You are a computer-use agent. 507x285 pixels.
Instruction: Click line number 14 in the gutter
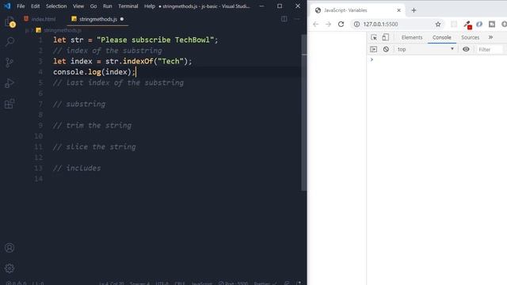click(x=39, y=179)
